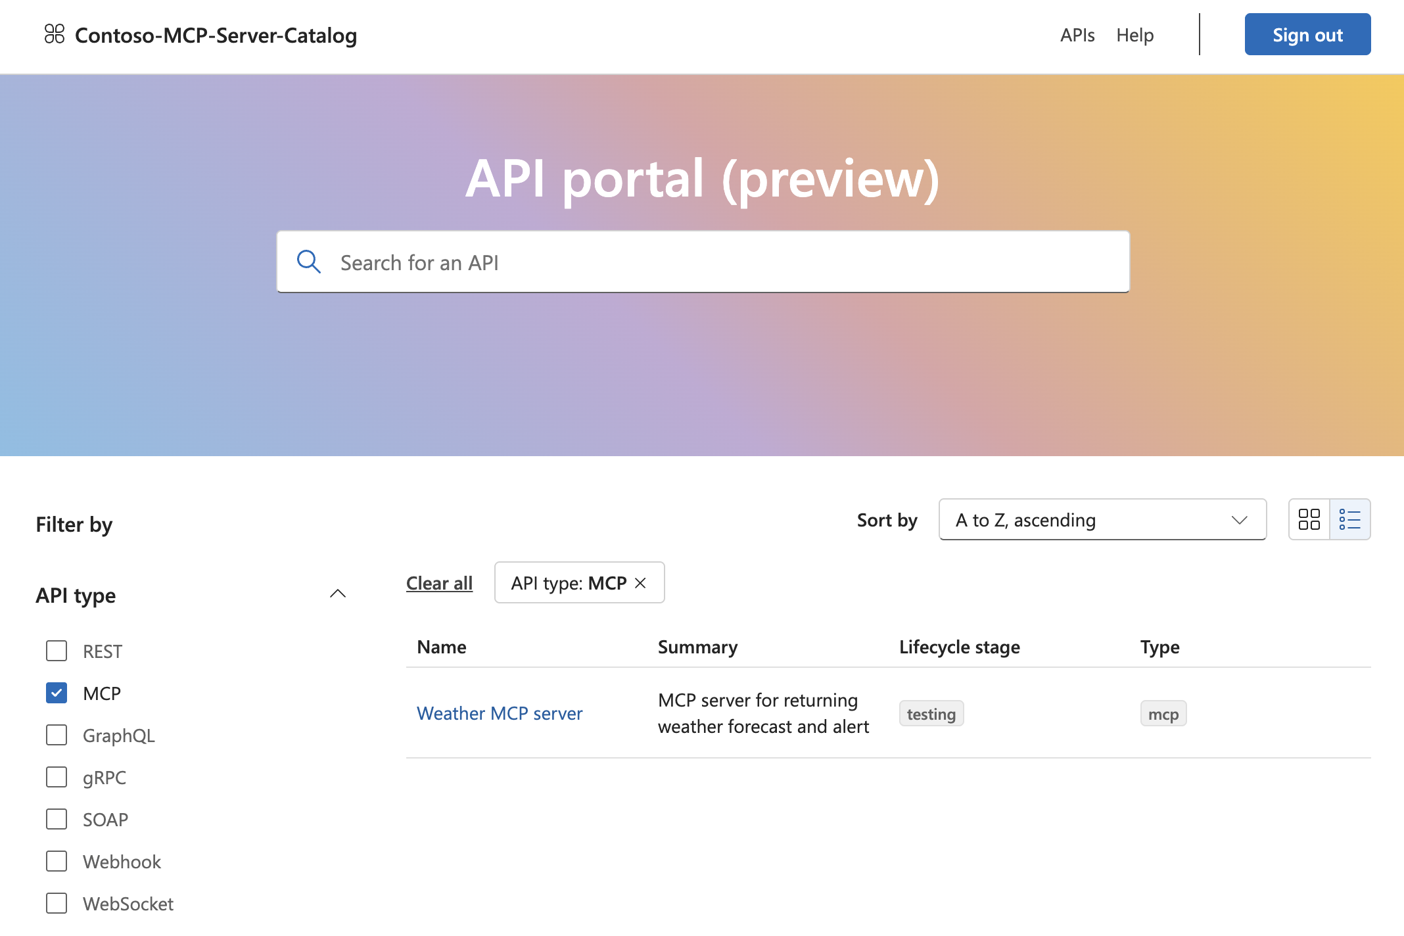Check the WebSocket filter option
The width and height of the screenshot is (1404, 936).
click(57, 903)
